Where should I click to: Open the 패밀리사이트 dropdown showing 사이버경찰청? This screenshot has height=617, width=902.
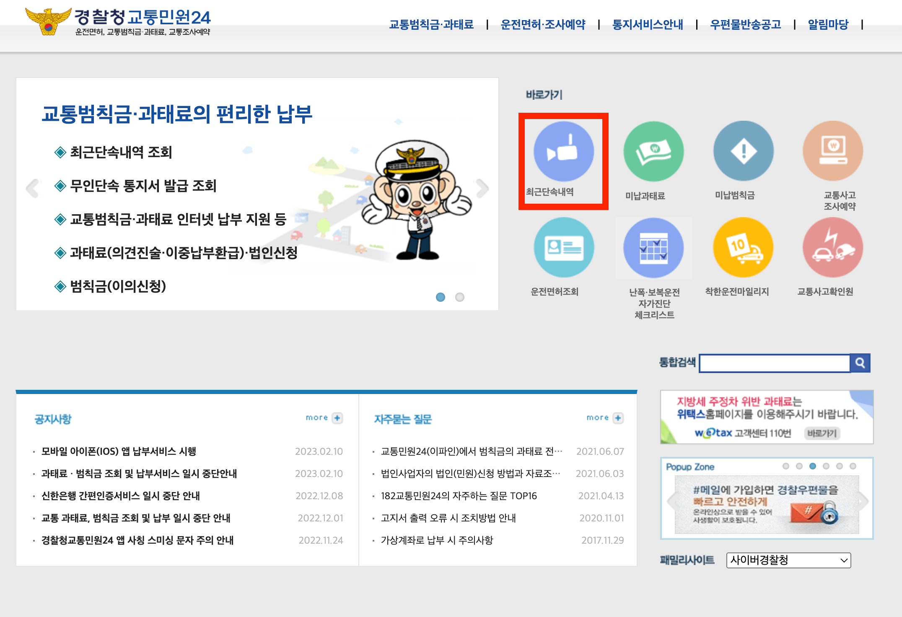point(788,560)
